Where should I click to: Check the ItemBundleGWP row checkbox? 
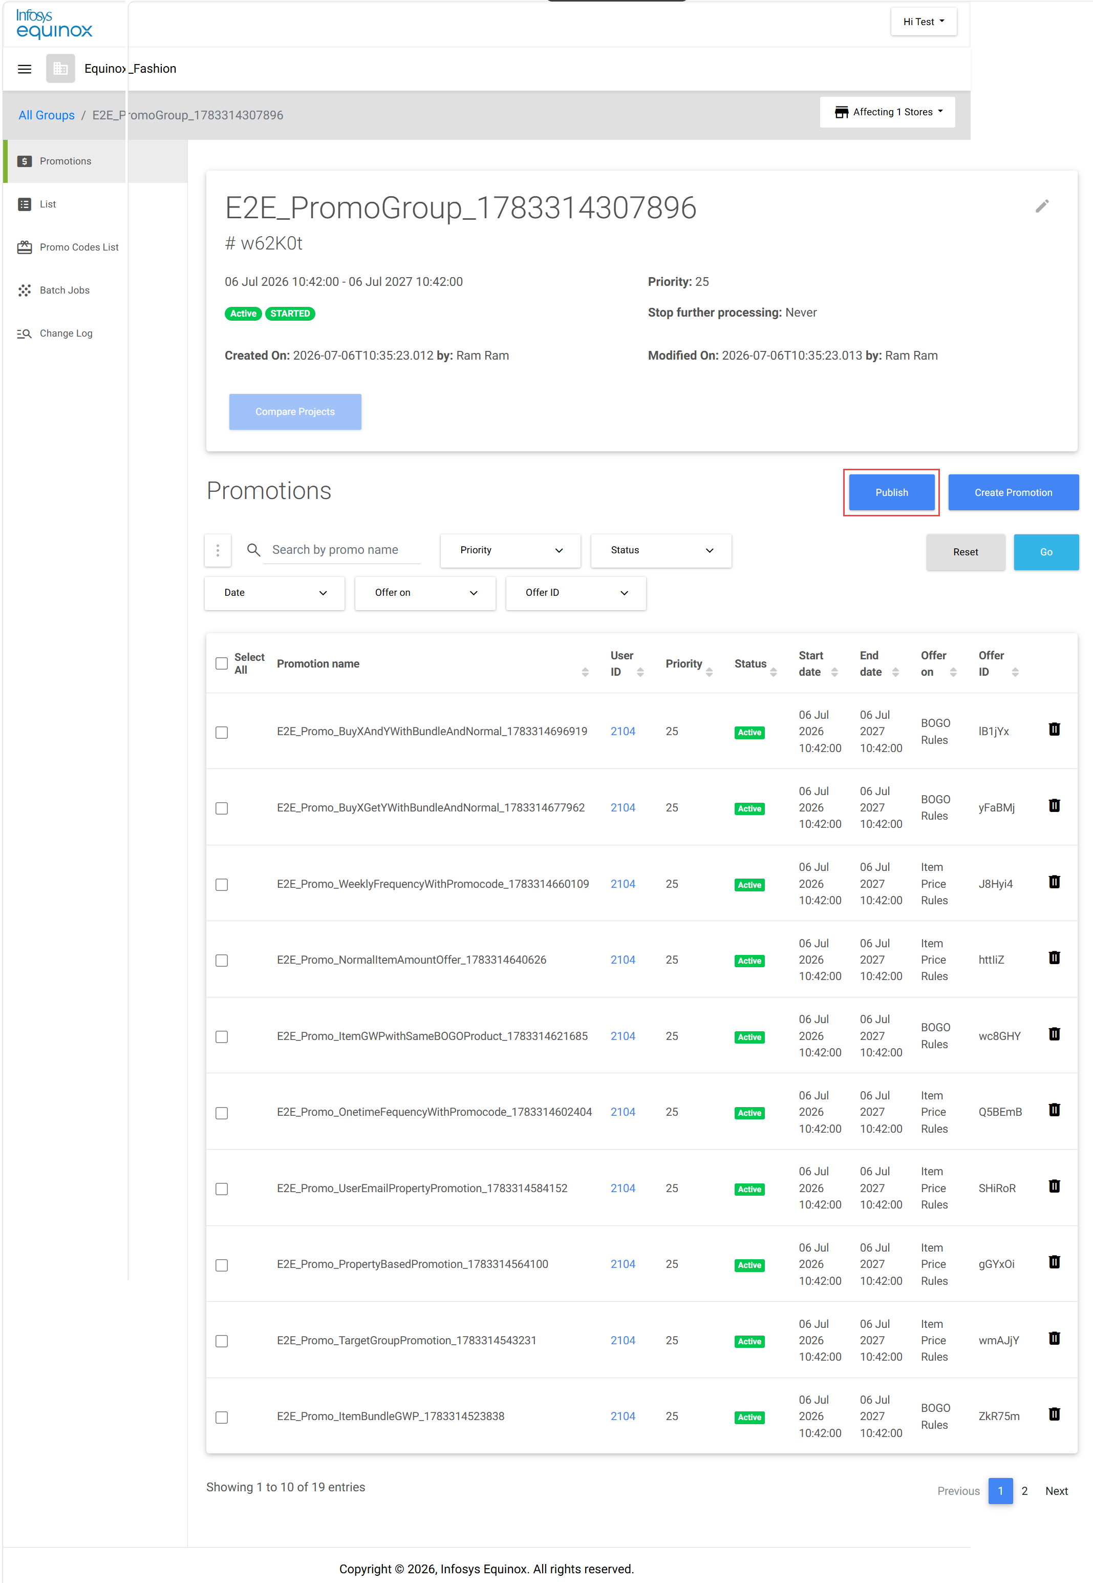(x=221, y=1417)
